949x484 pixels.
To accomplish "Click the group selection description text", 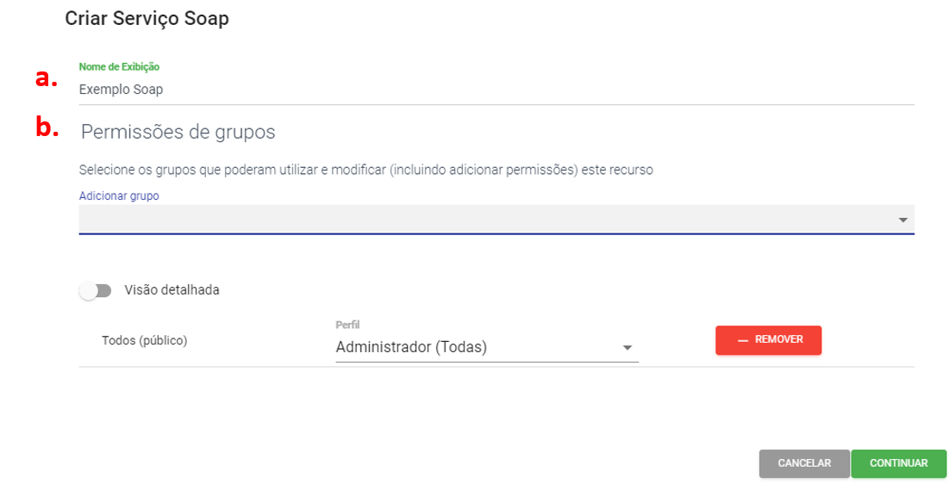I will coord(365,170).
